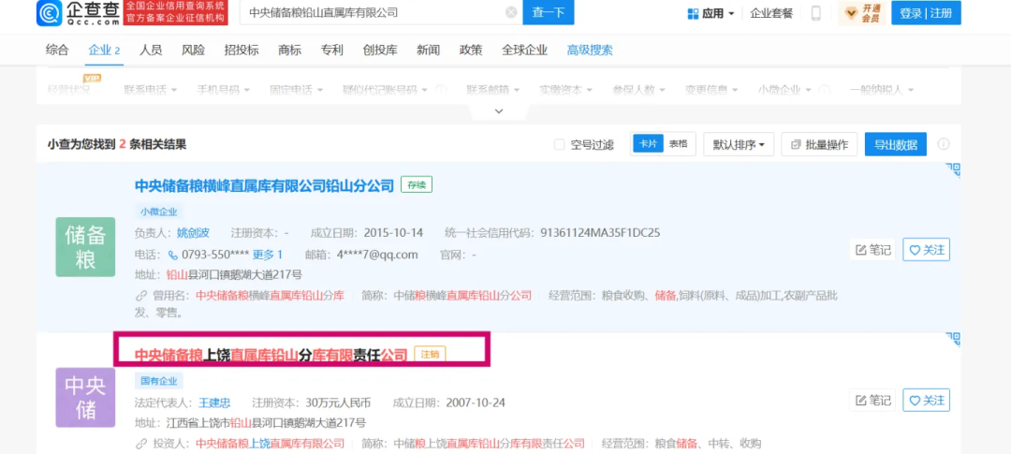Enable the 空号过滤 checkbox

pos(560,144)
